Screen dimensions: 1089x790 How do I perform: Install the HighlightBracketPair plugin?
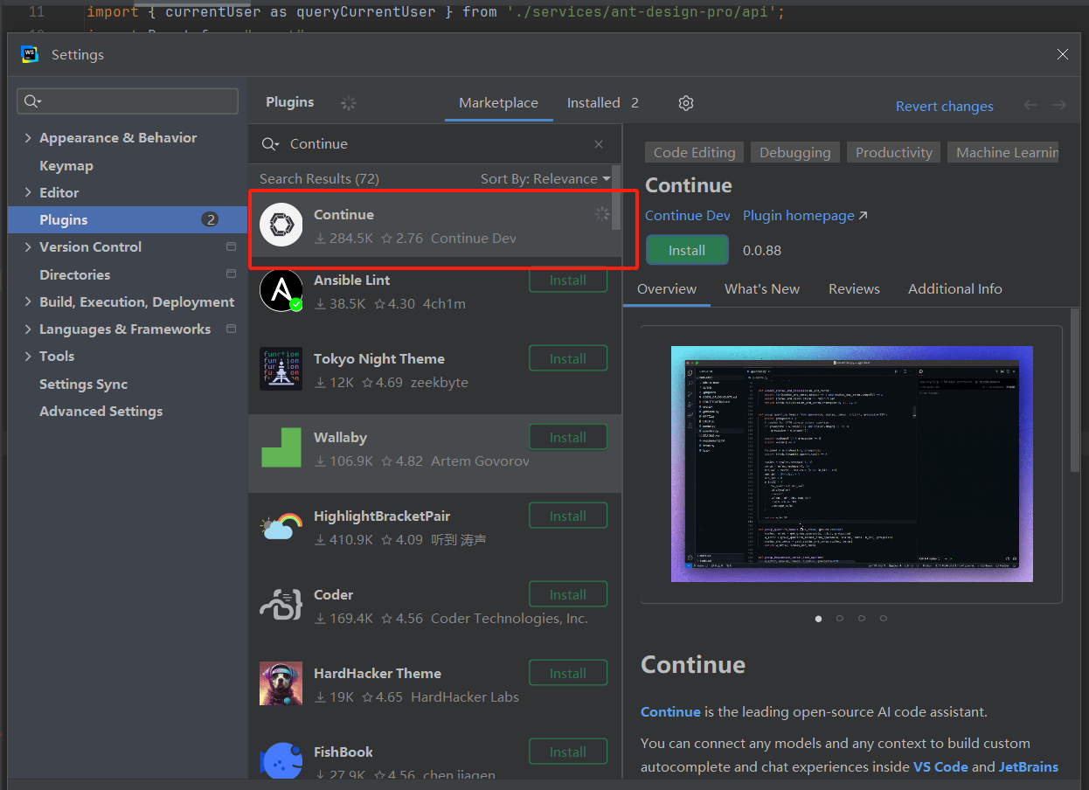(568, 516)
